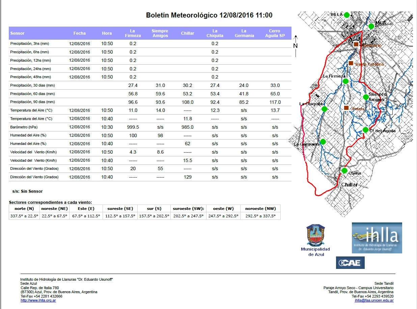Image resolution: width=417 pixels, height=309 pixels.
Task: Click the 117.0 precipitation value
Action: coord(275,102)
